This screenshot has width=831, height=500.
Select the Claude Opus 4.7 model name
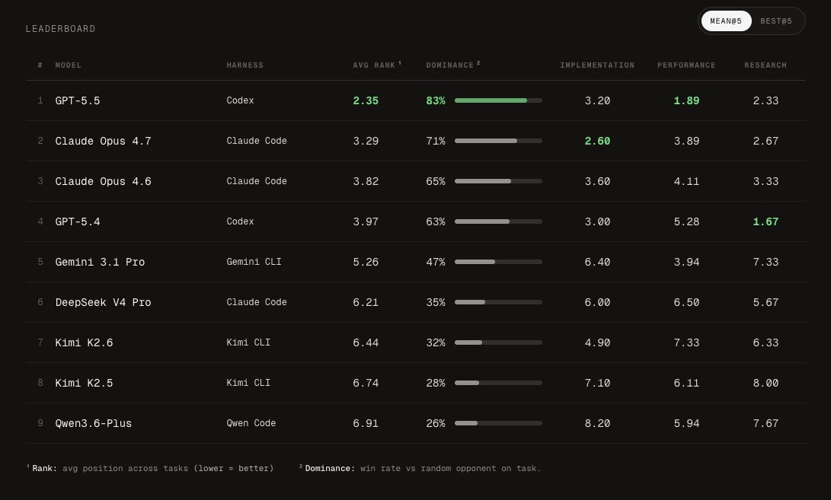pos(104,141)
